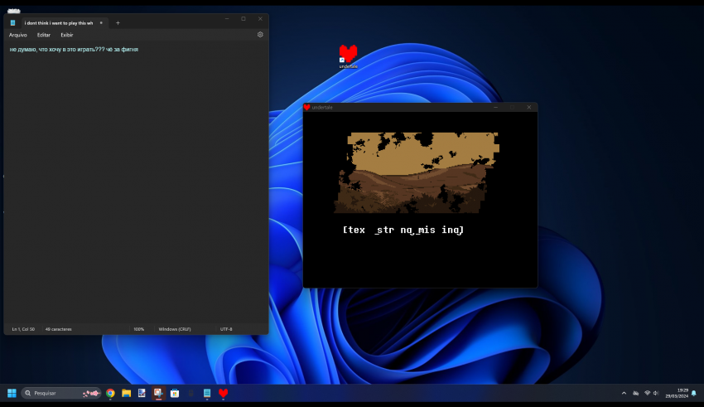Open File Explorer from the taskbar
The width and height of the screenshot is (704, 407).
click(126, 393)
